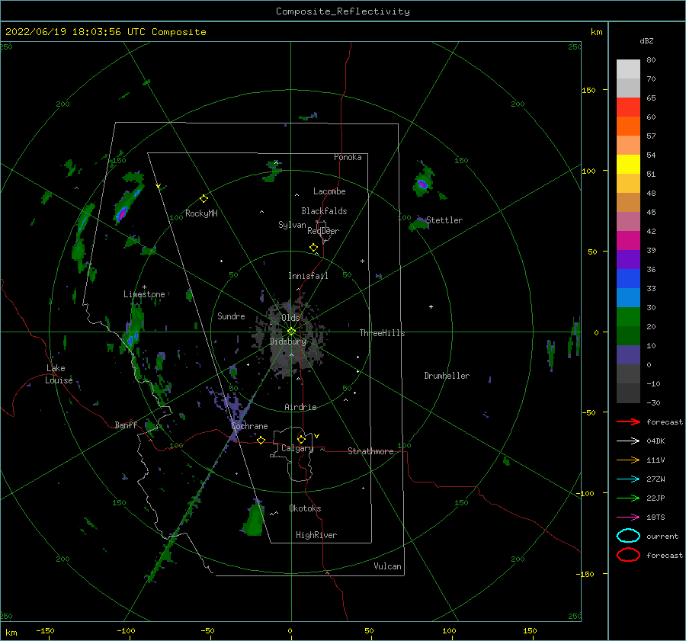Click white plus marker north of Drumheller
This screenshot has width=686, height=641.
(x=431, y=306)
